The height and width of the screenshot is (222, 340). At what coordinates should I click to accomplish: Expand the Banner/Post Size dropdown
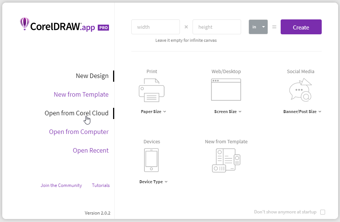302,112
